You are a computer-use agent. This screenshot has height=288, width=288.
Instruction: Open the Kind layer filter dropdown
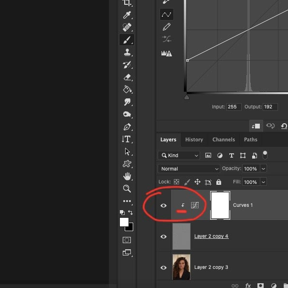[x=179, y=155]
